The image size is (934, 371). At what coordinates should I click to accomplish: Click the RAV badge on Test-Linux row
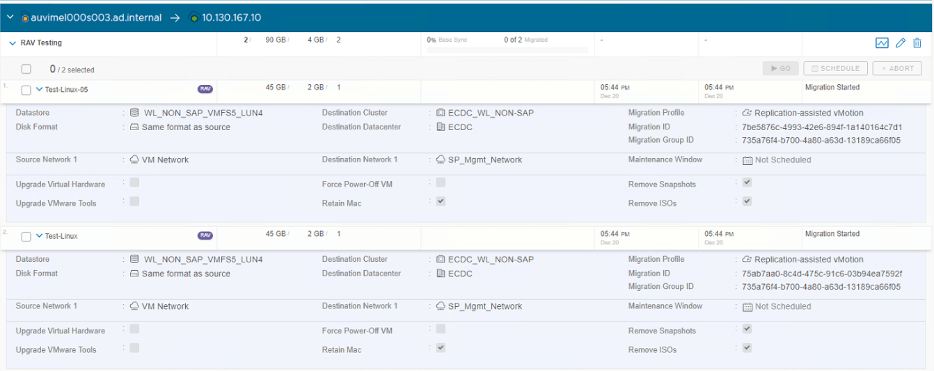[205, 236]
